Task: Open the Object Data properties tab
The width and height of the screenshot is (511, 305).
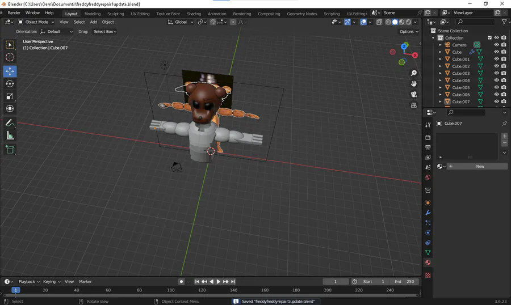Action: (x=428, y=253)
